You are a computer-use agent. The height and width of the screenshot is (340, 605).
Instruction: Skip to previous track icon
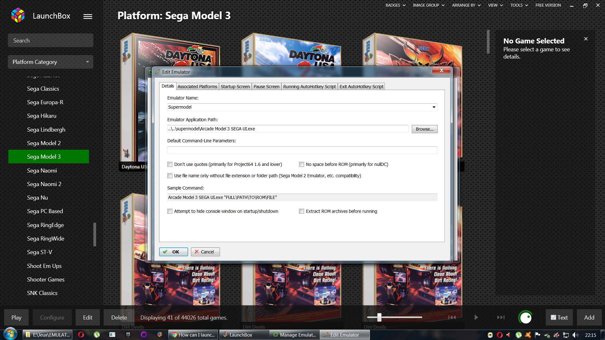click(452, 317)
